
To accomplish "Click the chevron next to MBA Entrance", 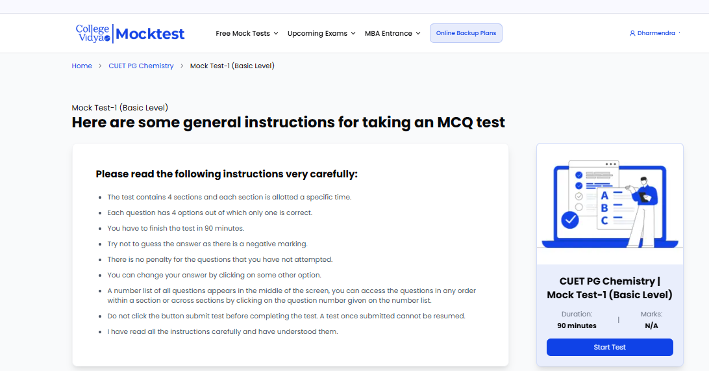I will 418,33.
